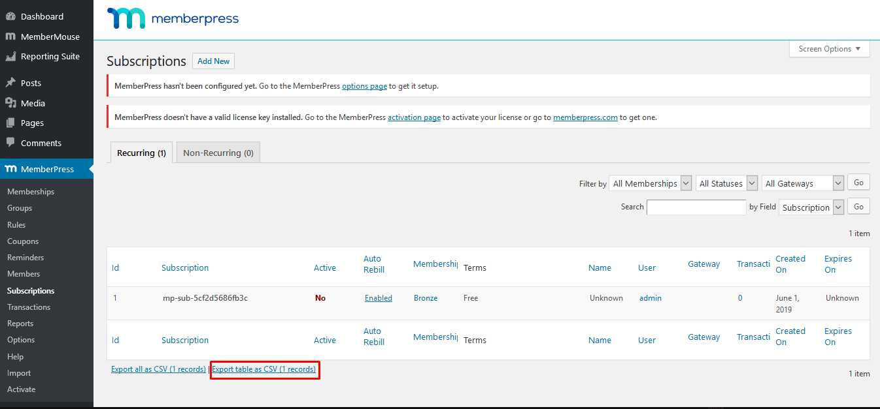Click the MemberPress logo in header
The height and width of the screenshot is (409, 880).
point(173,19)
